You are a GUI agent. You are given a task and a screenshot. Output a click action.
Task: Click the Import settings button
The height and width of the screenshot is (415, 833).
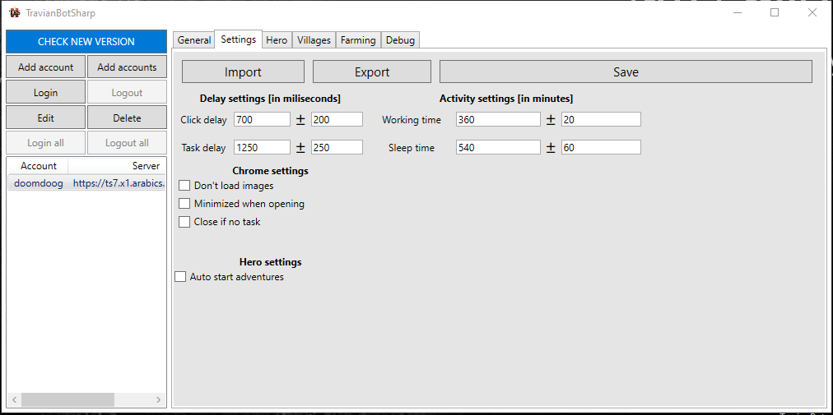tap(243, 71)
